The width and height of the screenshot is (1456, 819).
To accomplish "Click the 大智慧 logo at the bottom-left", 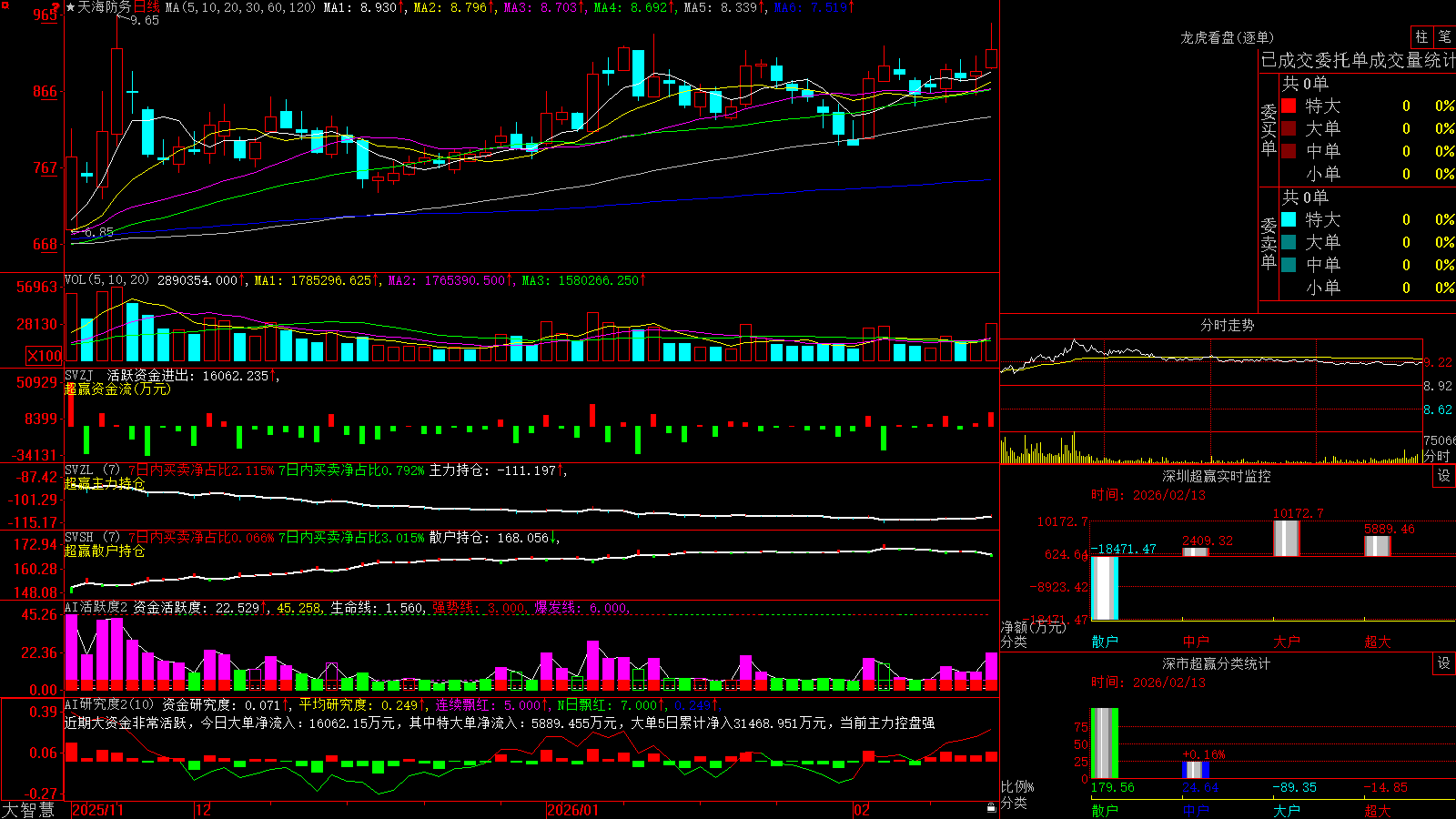I will tap(28, 810).
